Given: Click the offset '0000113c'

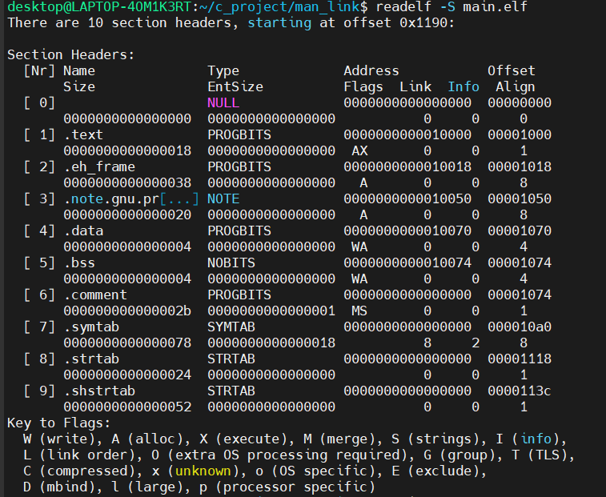Looking at the screenshot, I should [520, 391].
